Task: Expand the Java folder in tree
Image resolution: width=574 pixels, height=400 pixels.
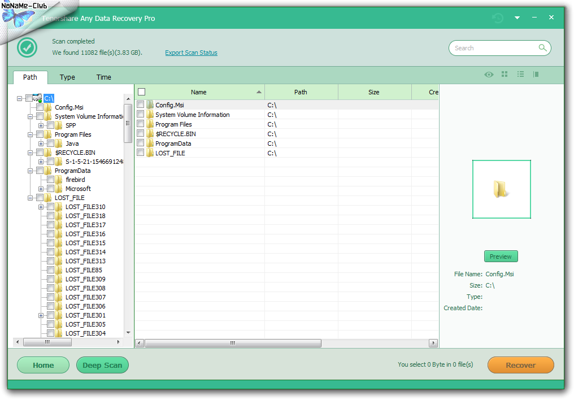Action: 41,144
